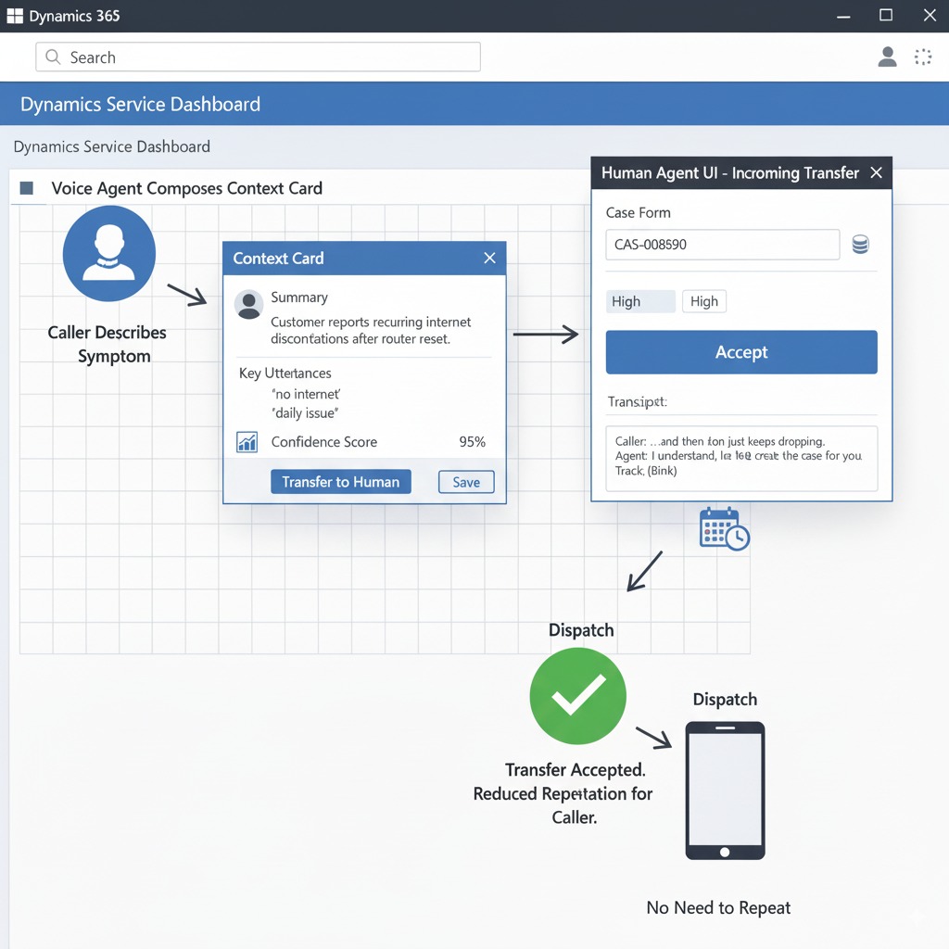Click the Transfer to Human button
This screenshot has height=949, width=949.
point(341,482)
